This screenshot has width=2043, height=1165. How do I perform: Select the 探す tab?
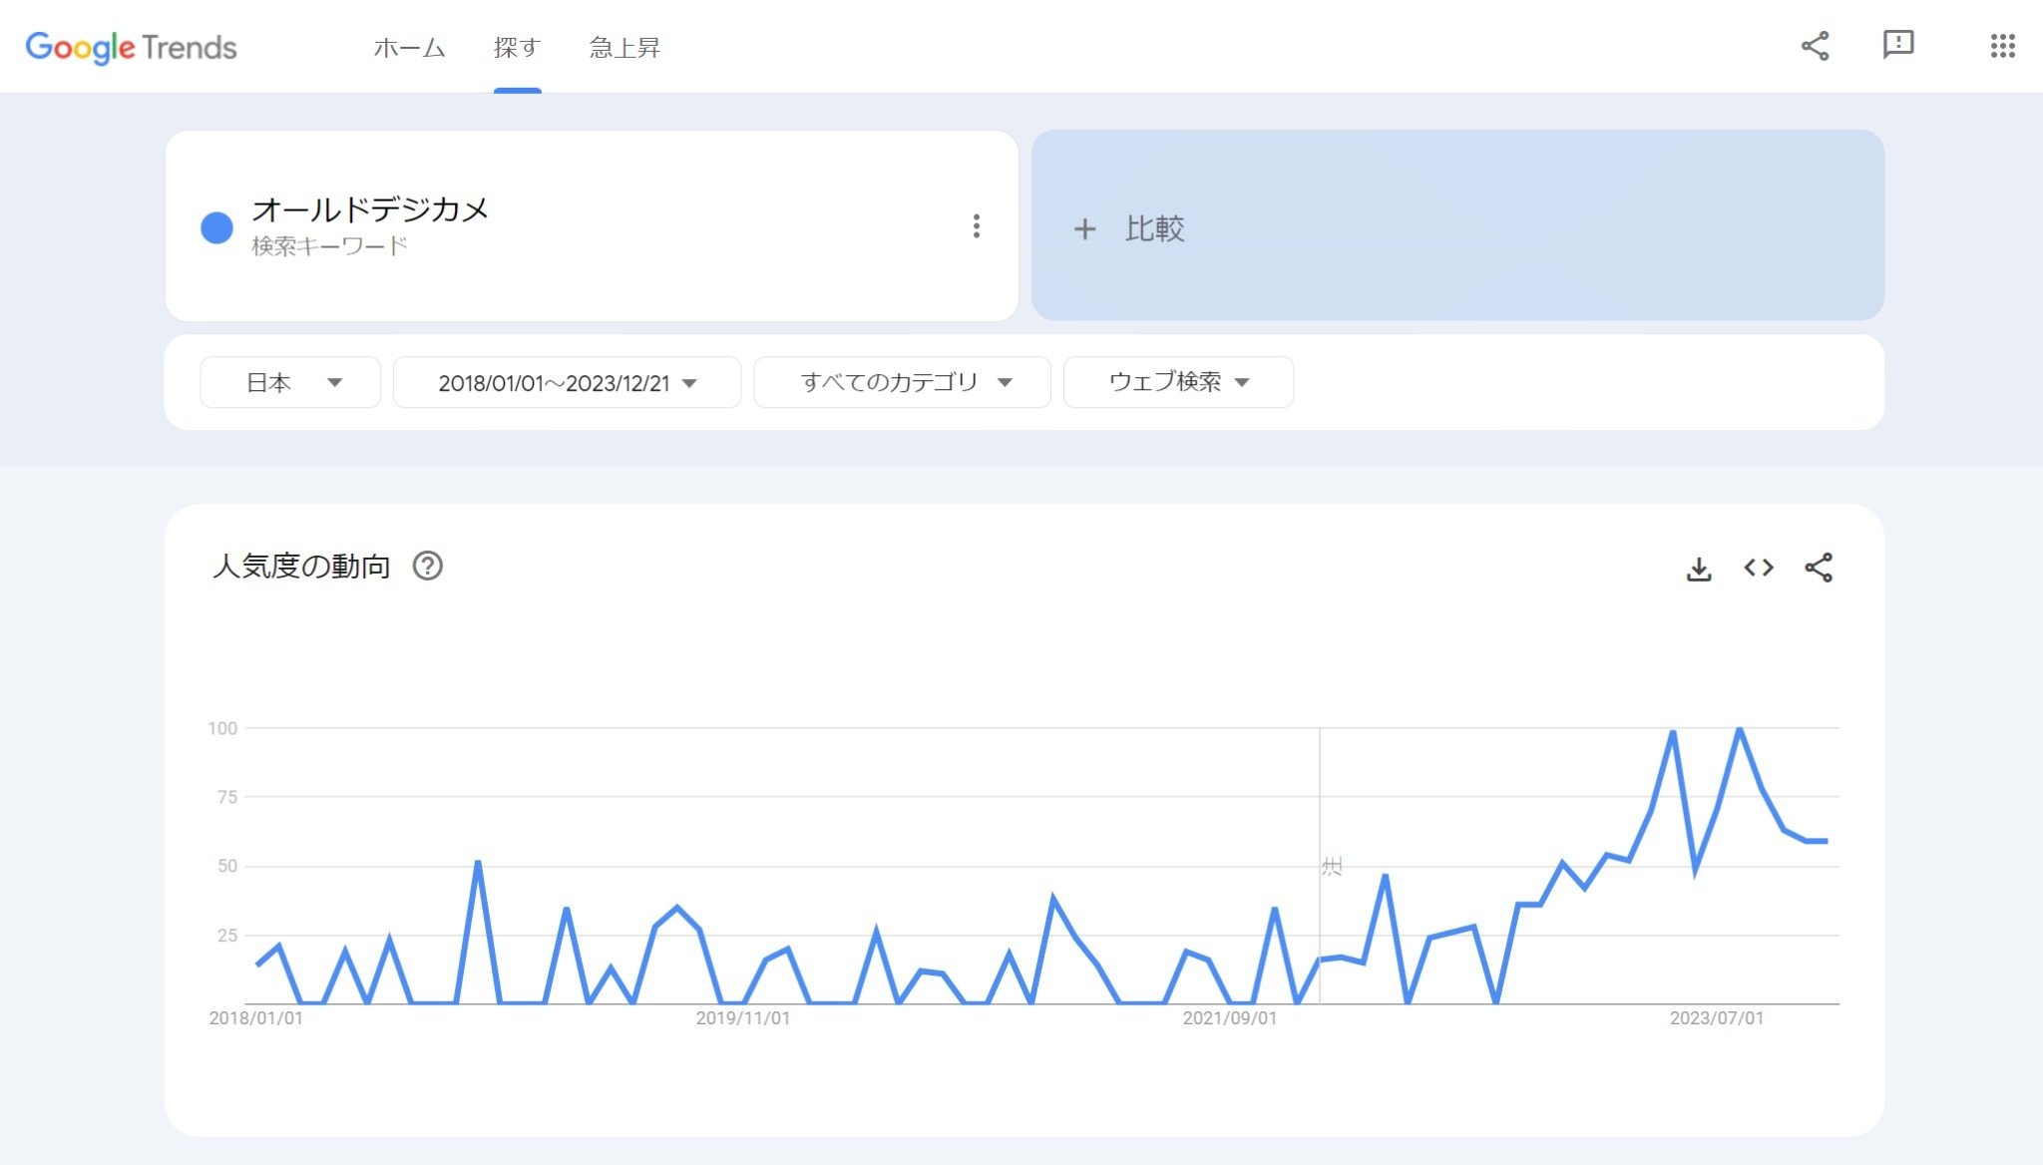point(517,47)
